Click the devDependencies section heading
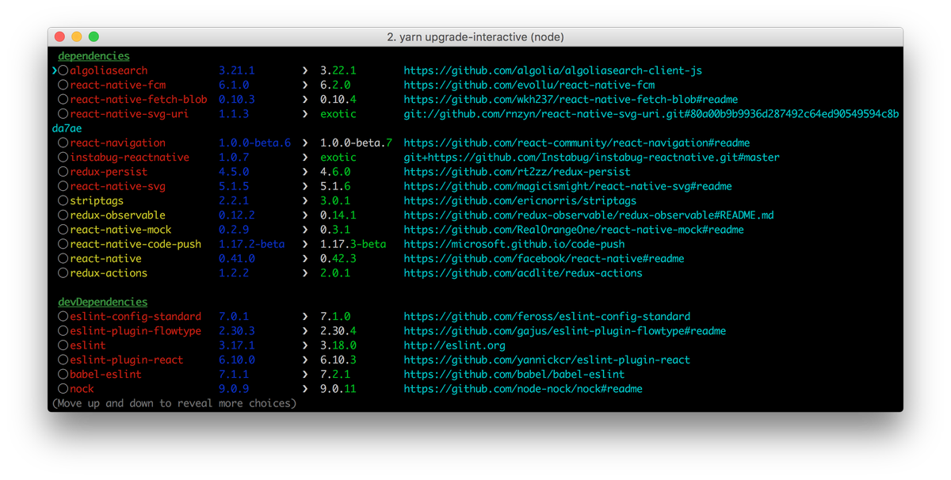The width and height of the screenshot is (951, 480). [102, 302]
